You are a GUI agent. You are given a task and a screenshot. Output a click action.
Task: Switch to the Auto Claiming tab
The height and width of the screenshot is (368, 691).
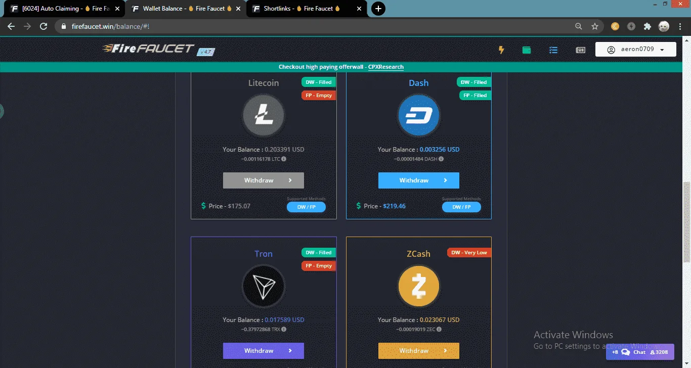click(x=64, y=9)
